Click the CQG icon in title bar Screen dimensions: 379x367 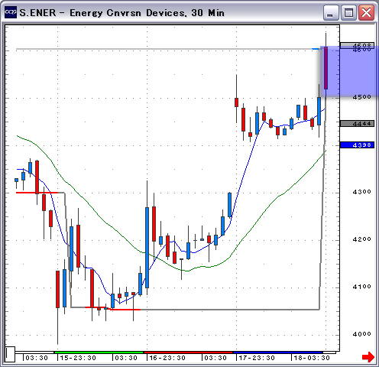[x=11, y=12]
